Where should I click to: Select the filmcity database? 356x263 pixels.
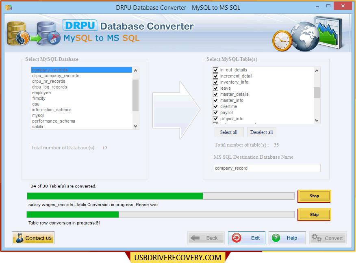point(82,98)
